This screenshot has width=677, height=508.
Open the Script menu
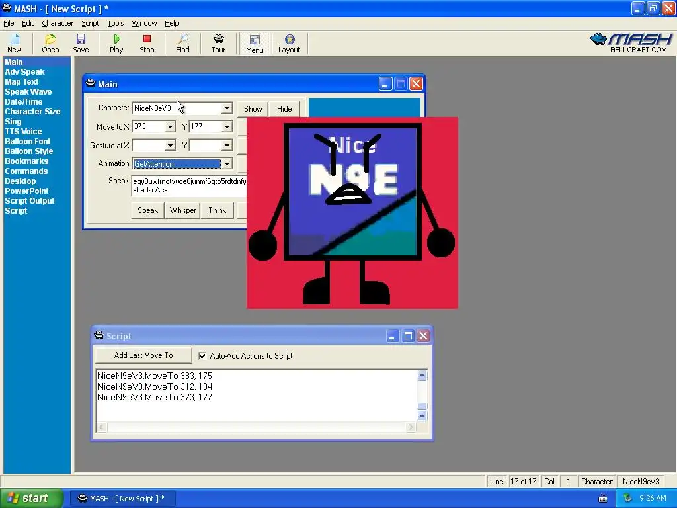[x=90, y=23]
